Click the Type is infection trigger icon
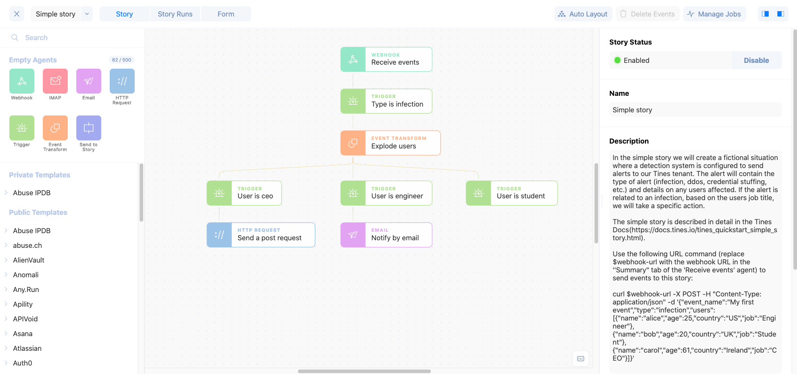The width and height of the screenshot is (797, 374). tap(353, 101)
